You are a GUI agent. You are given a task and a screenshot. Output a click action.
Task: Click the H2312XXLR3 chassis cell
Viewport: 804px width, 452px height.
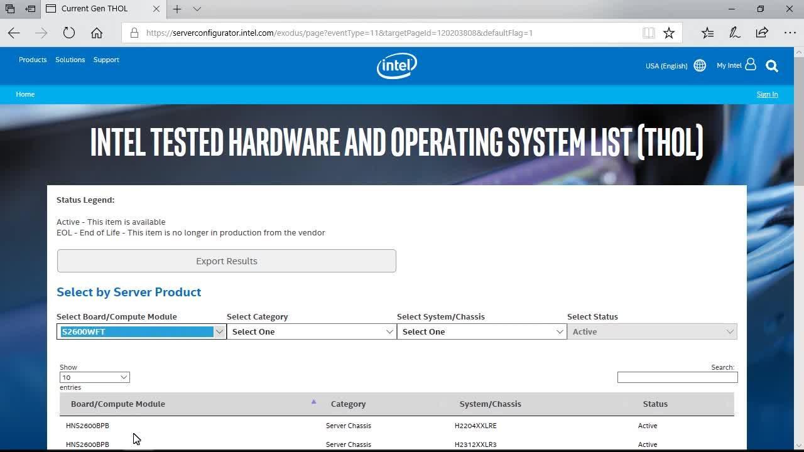pos(475,444)
